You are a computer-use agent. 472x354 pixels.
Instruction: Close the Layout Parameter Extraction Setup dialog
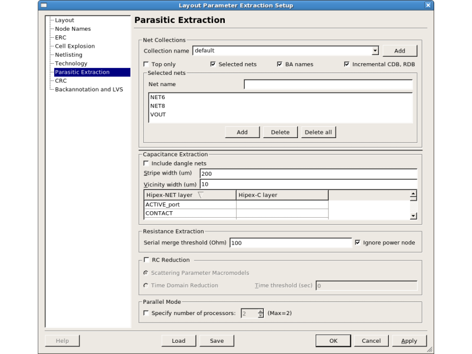pos(428,5)
